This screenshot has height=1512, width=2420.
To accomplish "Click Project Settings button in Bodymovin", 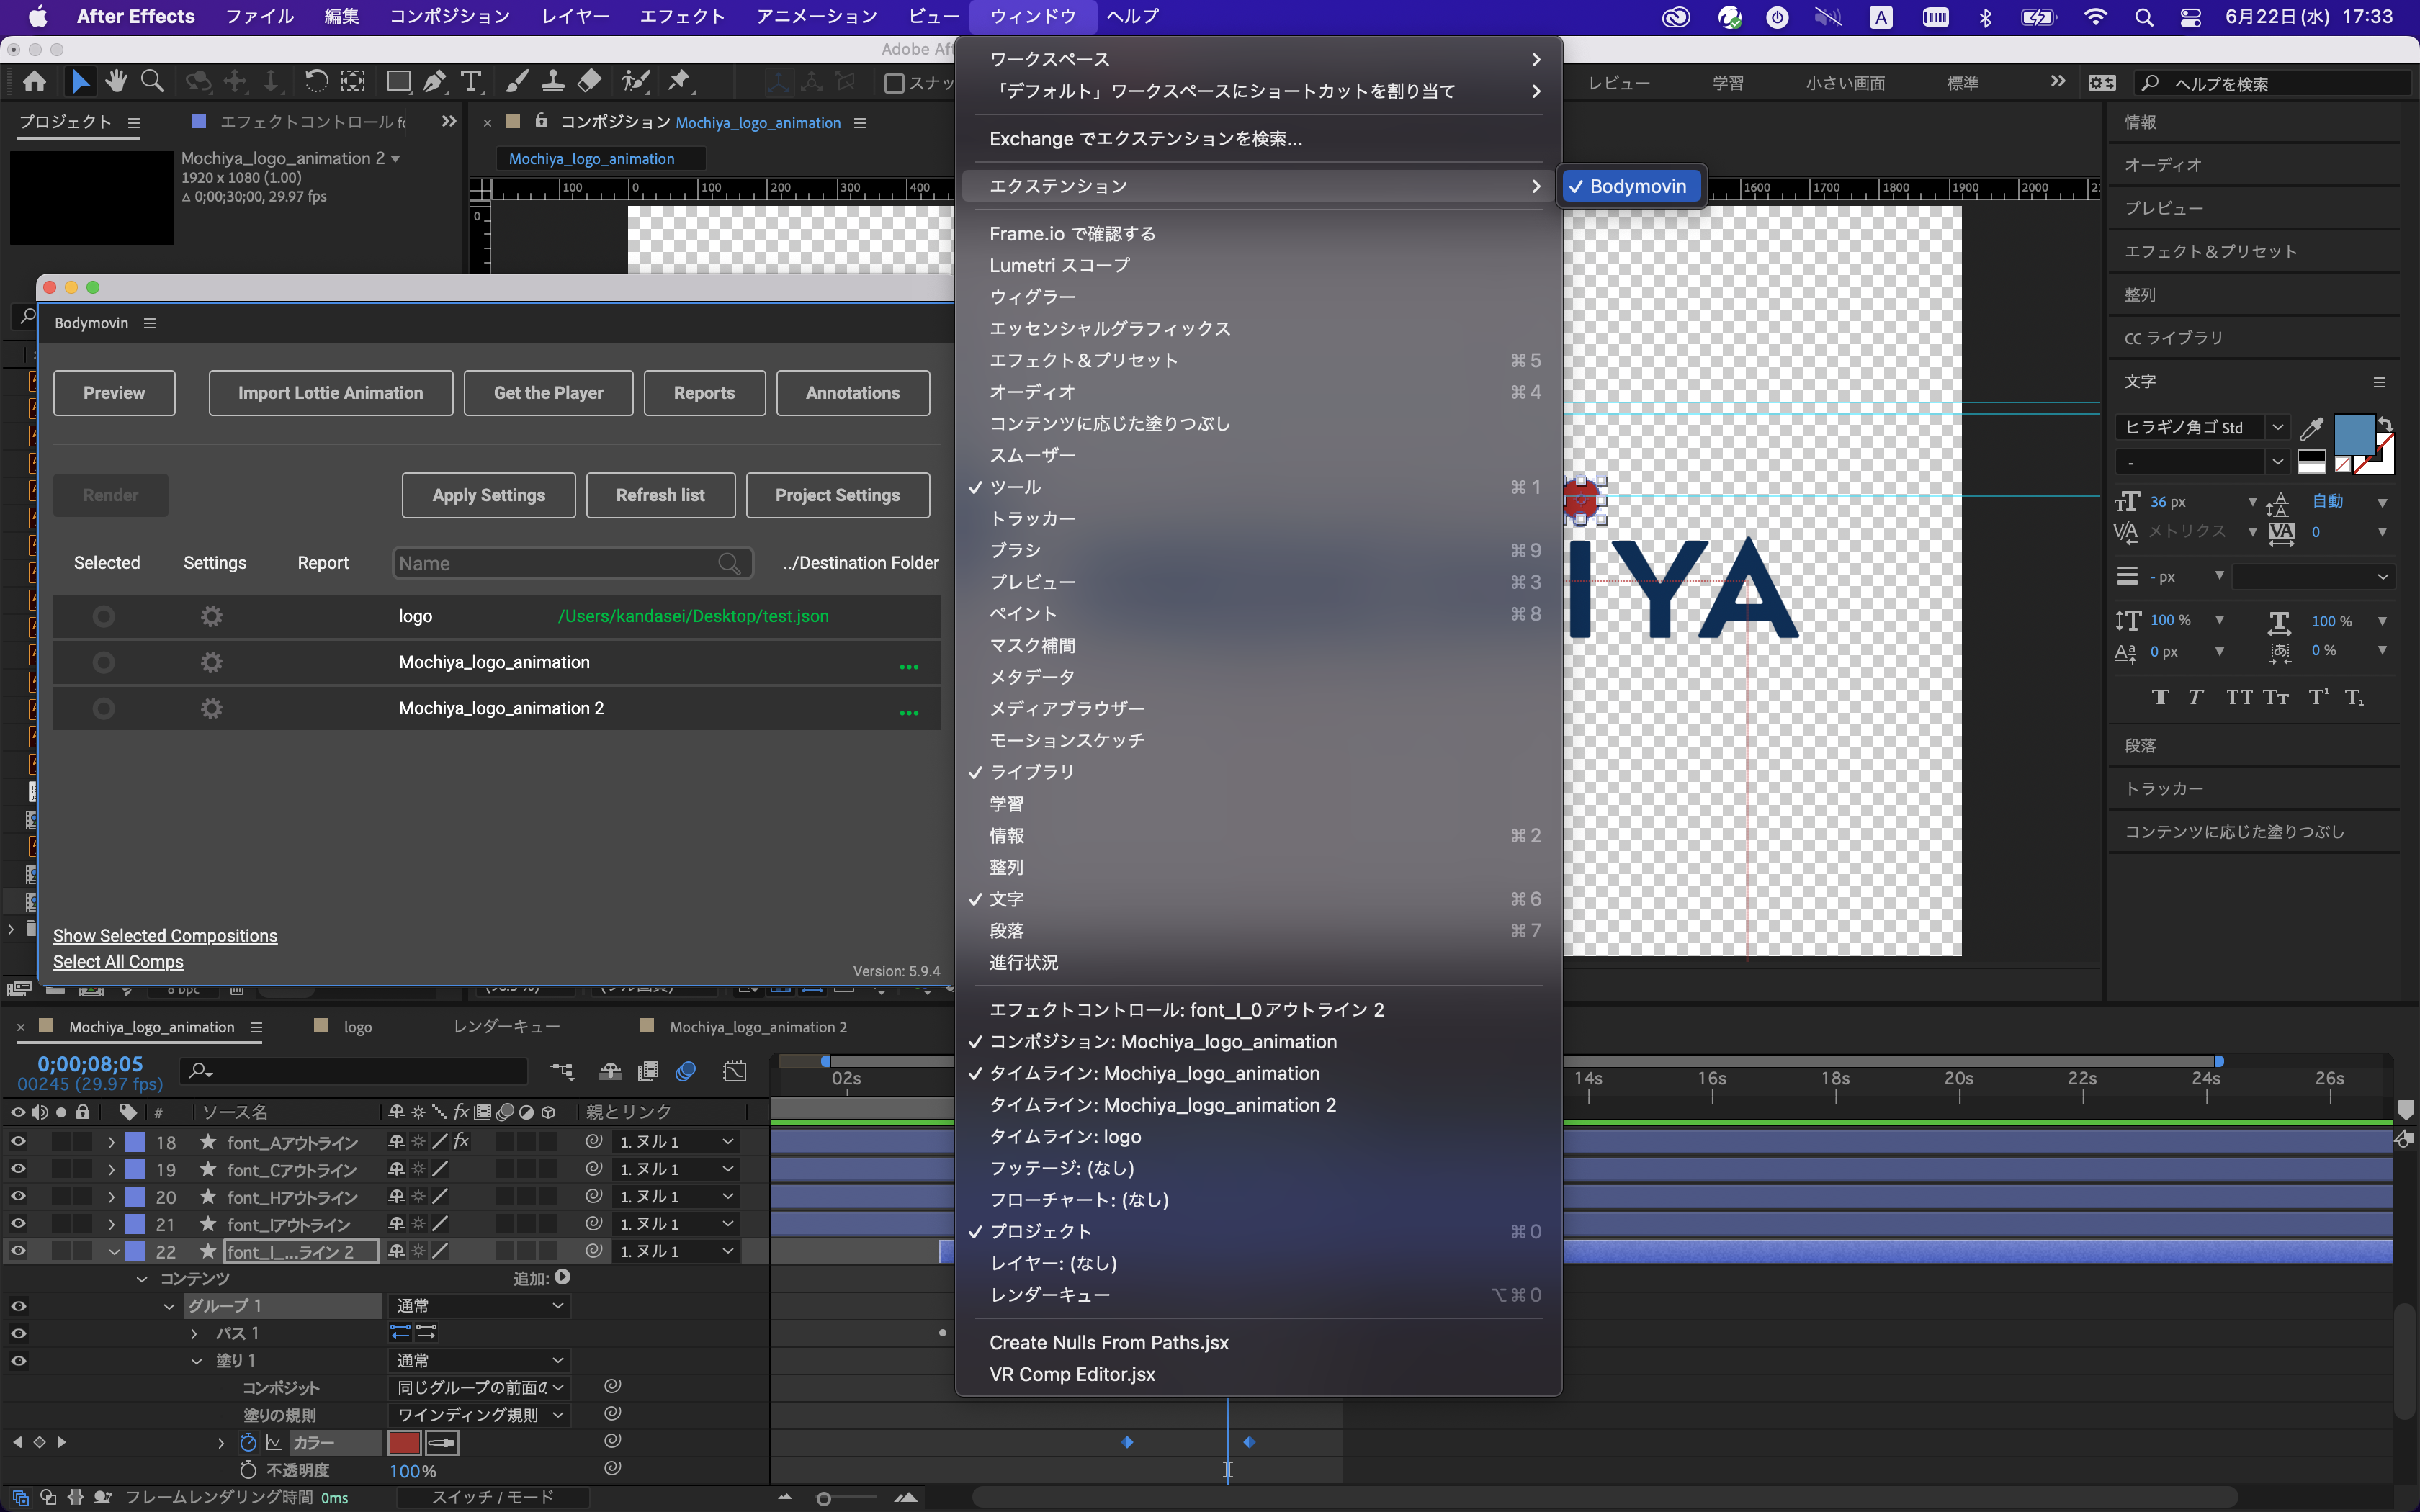I will (838, 495).
